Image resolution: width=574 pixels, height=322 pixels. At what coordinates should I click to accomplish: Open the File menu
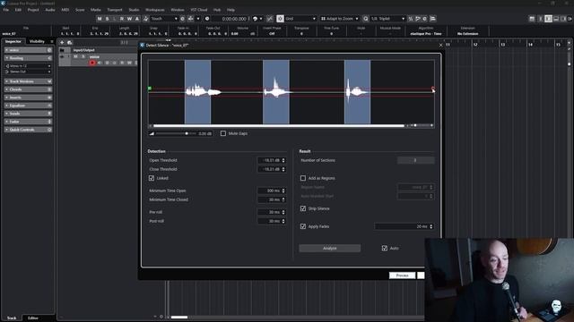pyautogui.click(x=6, y=10)
